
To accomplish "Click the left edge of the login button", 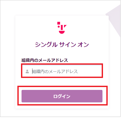I will coord(22,96).
